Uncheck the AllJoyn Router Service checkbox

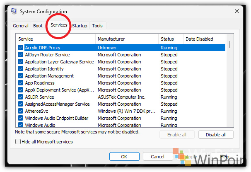(20, 55)
